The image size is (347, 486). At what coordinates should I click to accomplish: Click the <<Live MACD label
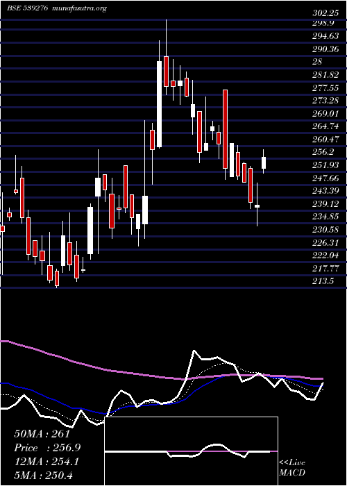(x=292, y=467)
